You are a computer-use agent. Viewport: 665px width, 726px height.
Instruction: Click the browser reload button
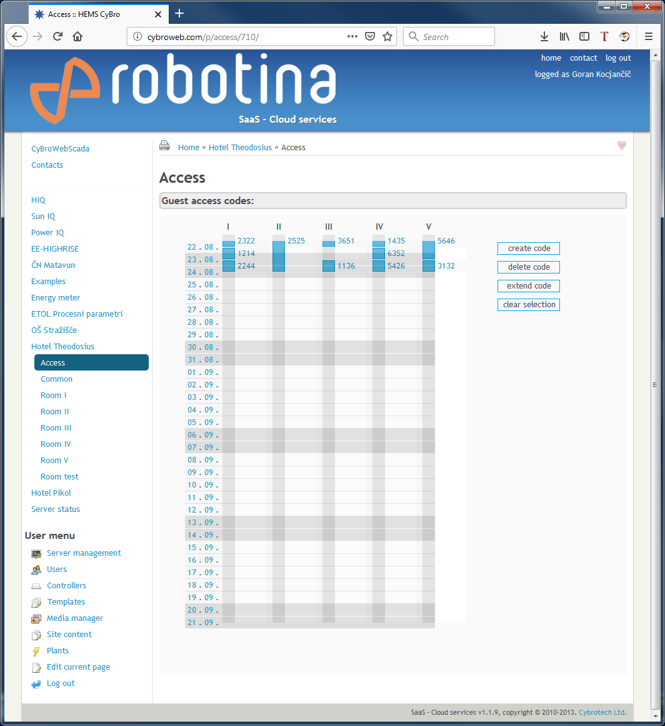pos(57,36)
